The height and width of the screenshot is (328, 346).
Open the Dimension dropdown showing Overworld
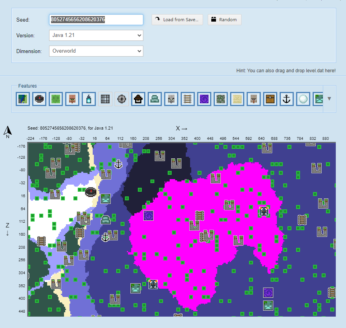(96, 51)
